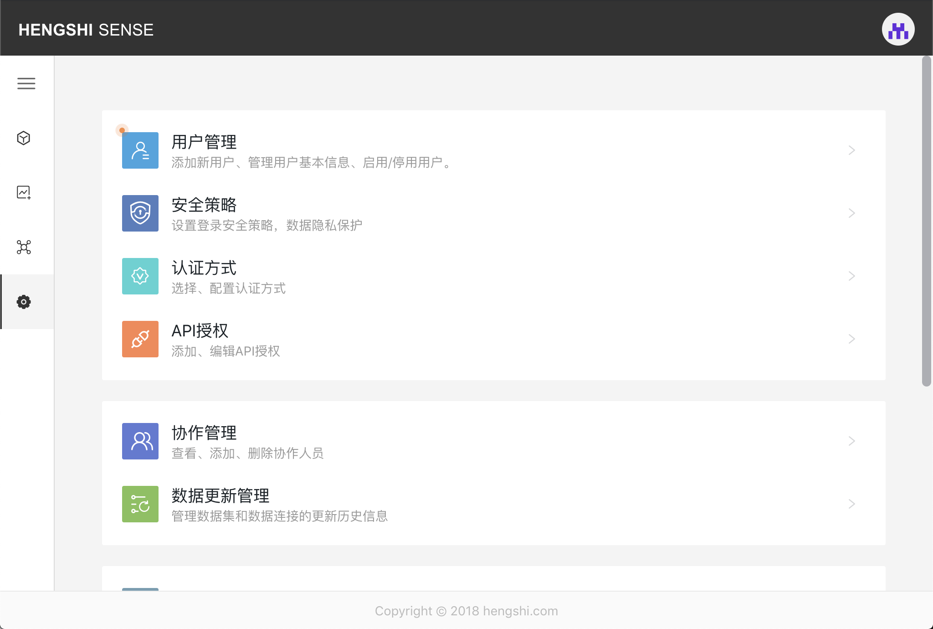This screenshot has width=933, height=629.
Task: Click the API授权 plug icon
Action: pyautogui.click(x=140, y=339)
